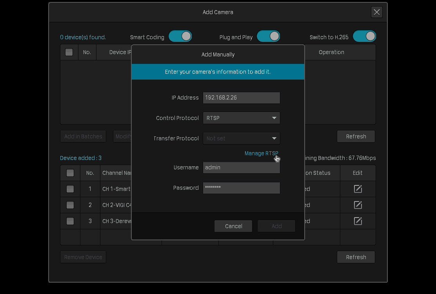The height and width of the screenshot is (294, 436).
Task: Cancel the Add Manually dialog
Action: click(233, 226)
